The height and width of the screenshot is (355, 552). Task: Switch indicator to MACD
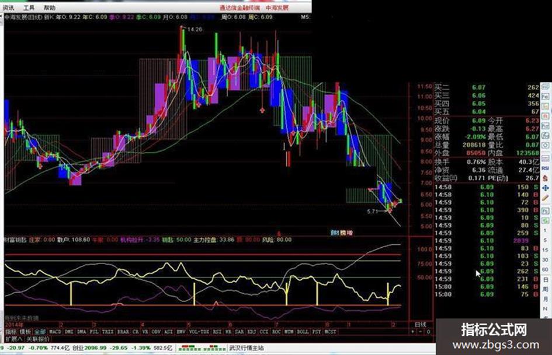coord(55,332)
